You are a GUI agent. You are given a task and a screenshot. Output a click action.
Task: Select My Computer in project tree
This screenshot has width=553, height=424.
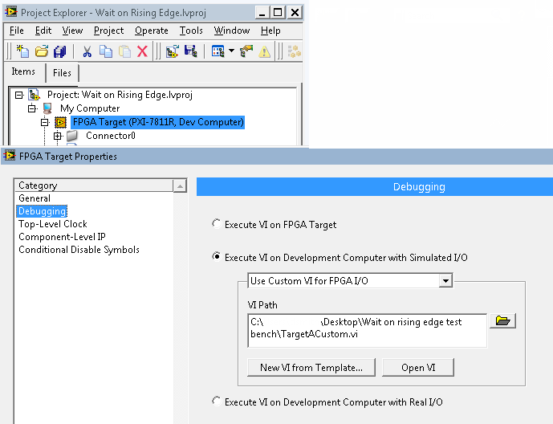click(x=90, y=108)
